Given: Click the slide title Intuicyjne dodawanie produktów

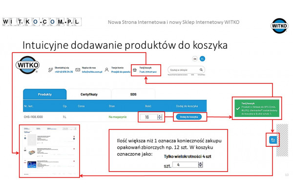Looking at the screenshot, I should click(125, 45).
